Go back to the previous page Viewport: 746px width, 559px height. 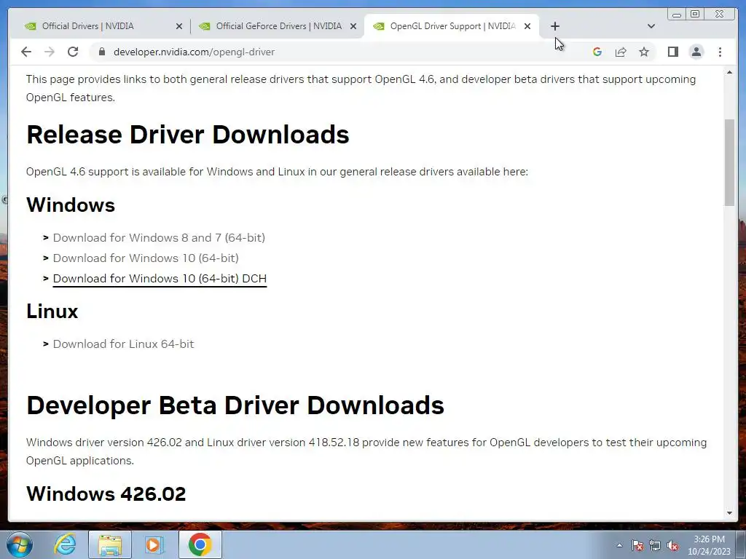pyautogui.click(x=26, y=52)
